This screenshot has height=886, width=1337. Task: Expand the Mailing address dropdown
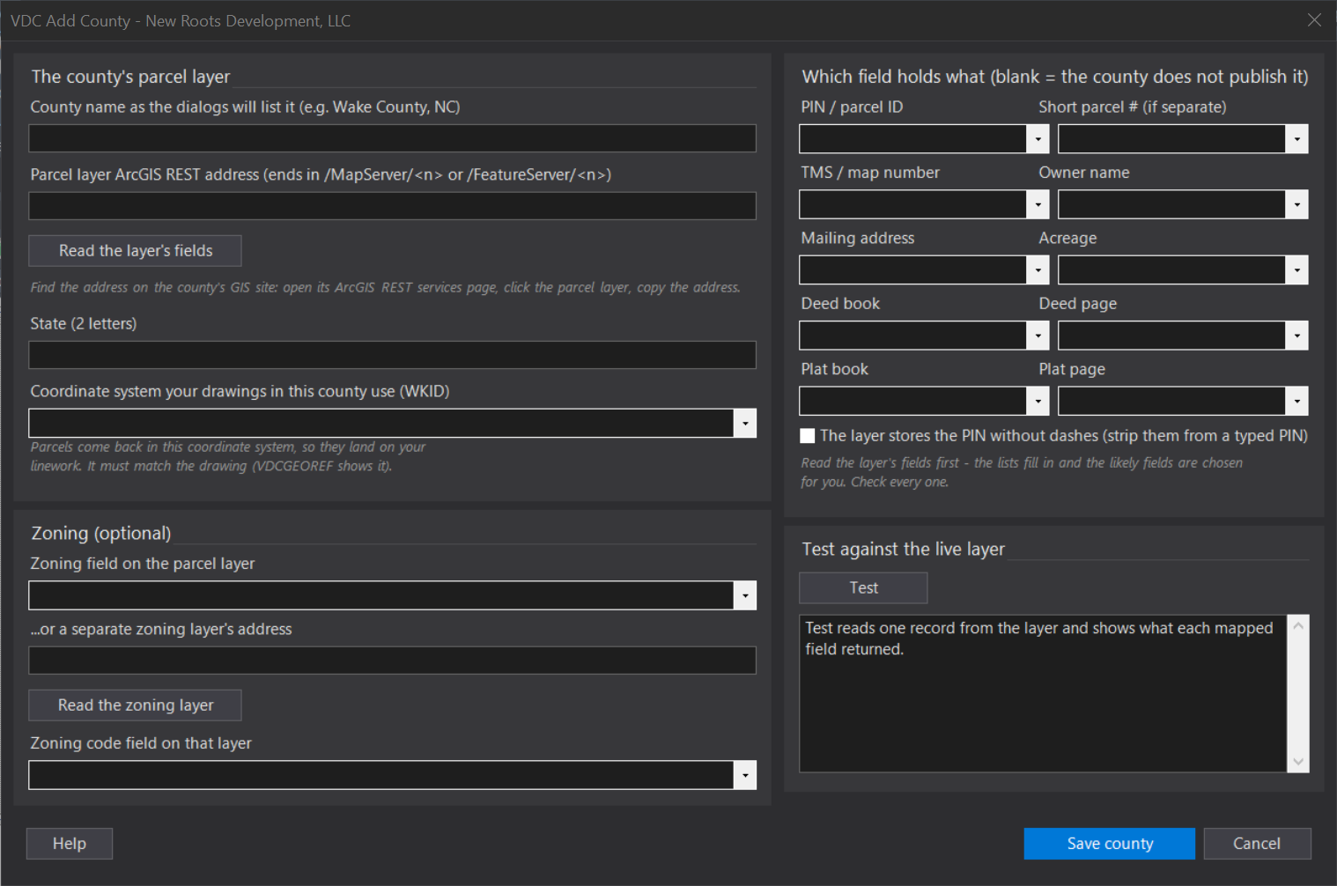(1038, 270)
